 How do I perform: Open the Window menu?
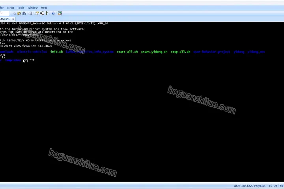[x=33, y=8]
